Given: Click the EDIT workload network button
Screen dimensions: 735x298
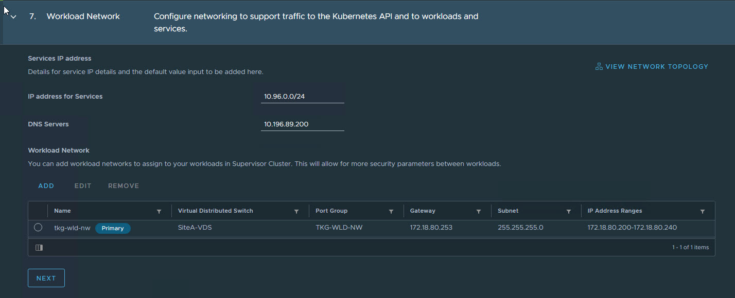Looking at the screenshot, I should pos(82,186).
